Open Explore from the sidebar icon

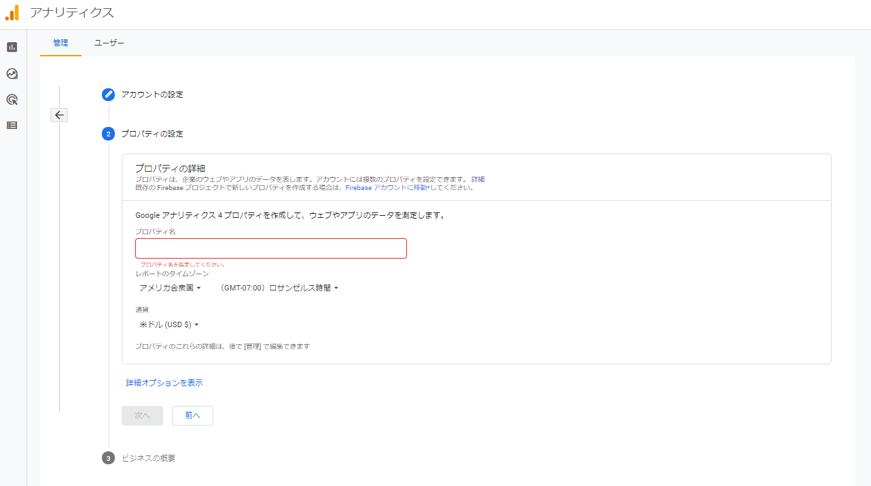12,73
